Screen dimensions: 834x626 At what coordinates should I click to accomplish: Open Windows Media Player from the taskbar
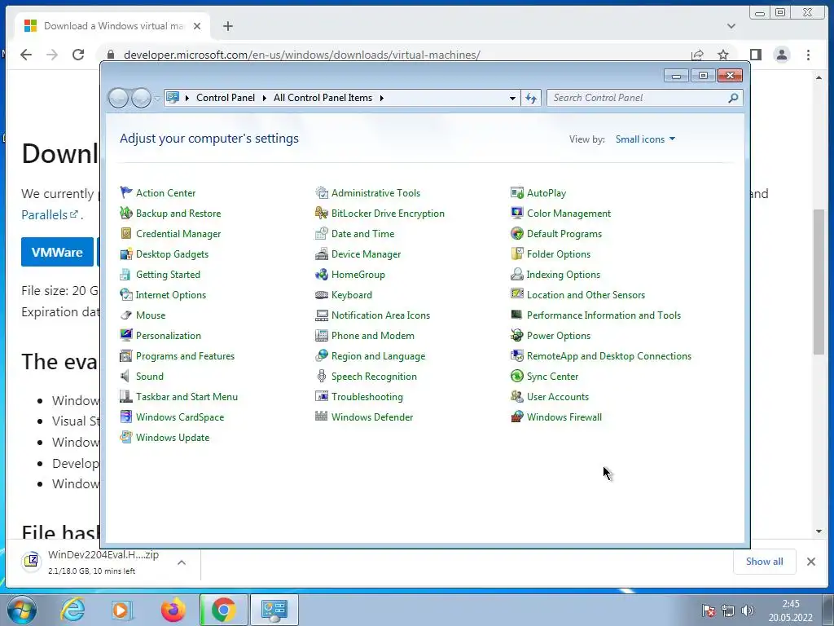coord(122,610)
